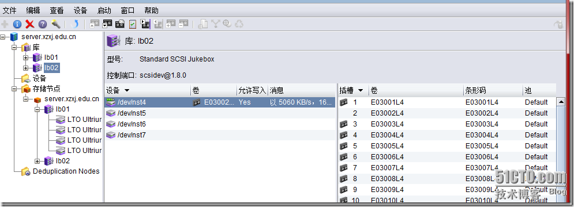Viewport: 574px width, 207px height.
Task: Open the 启动 menu
Action: pyautogui.click(x=104, y=10)
